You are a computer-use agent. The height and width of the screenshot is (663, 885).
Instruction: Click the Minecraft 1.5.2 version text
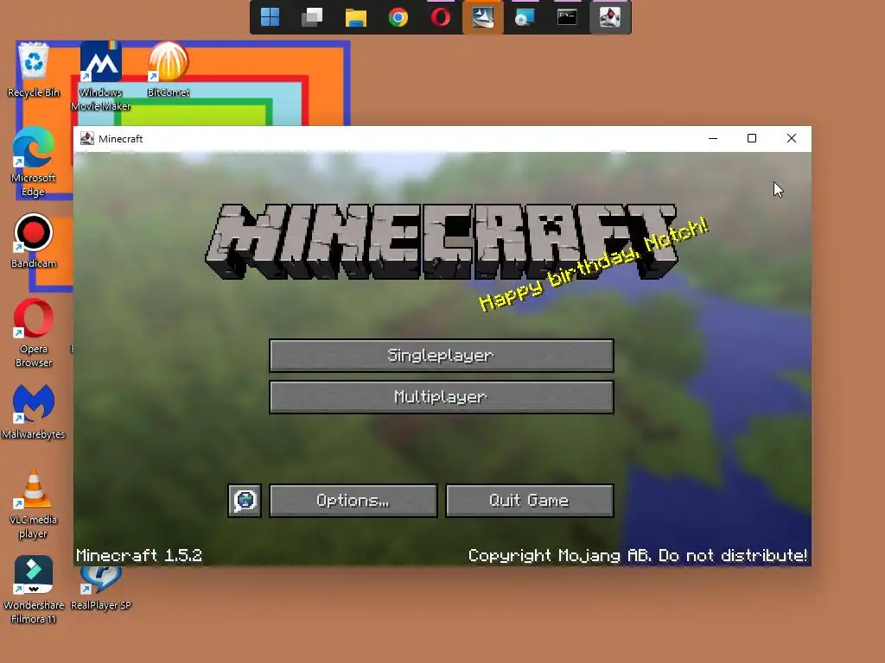(x=139, y=555)
